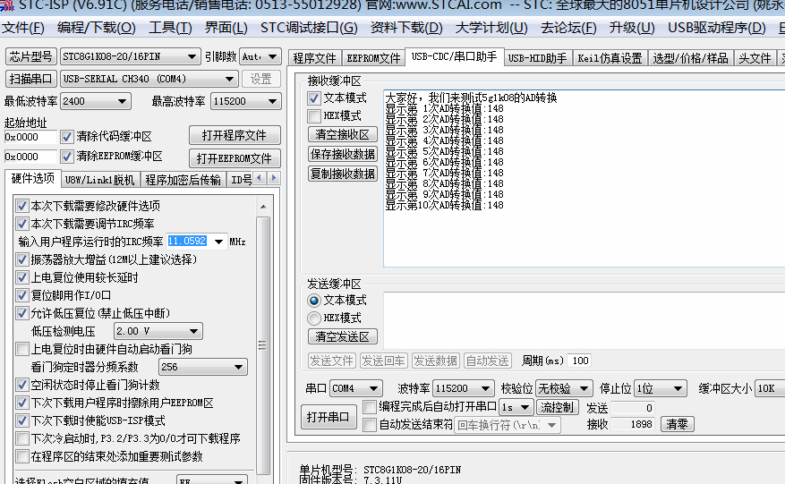
Task: Click the right tab-scroll arrow
Action: tap(273, 178)
